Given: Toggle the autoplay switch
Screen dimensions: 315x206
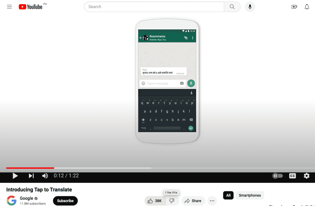Looking at the screenshot, I should pyautogui.click(x=277, y=176).
